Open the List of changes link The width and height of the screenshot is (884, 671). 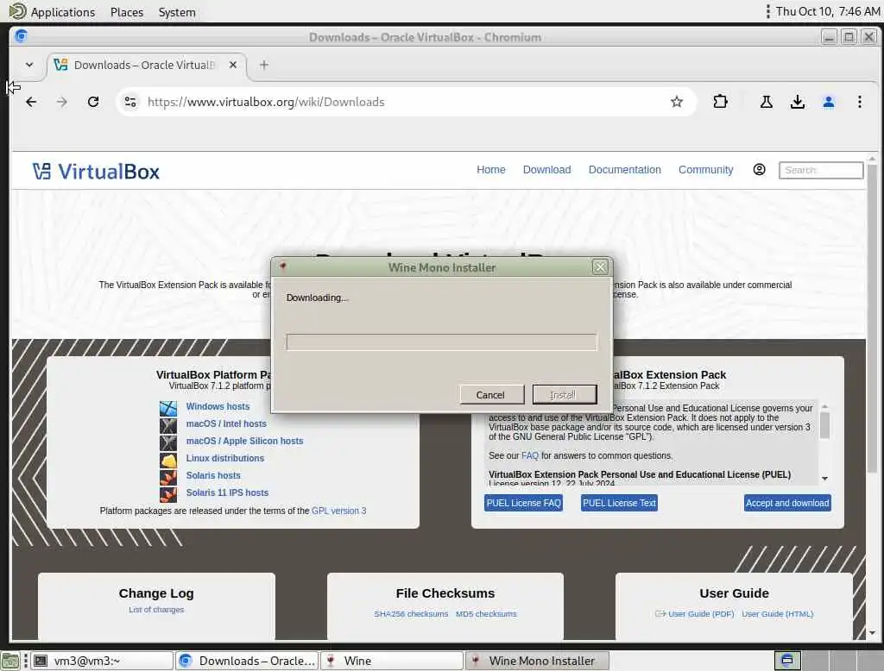point(156,610)
